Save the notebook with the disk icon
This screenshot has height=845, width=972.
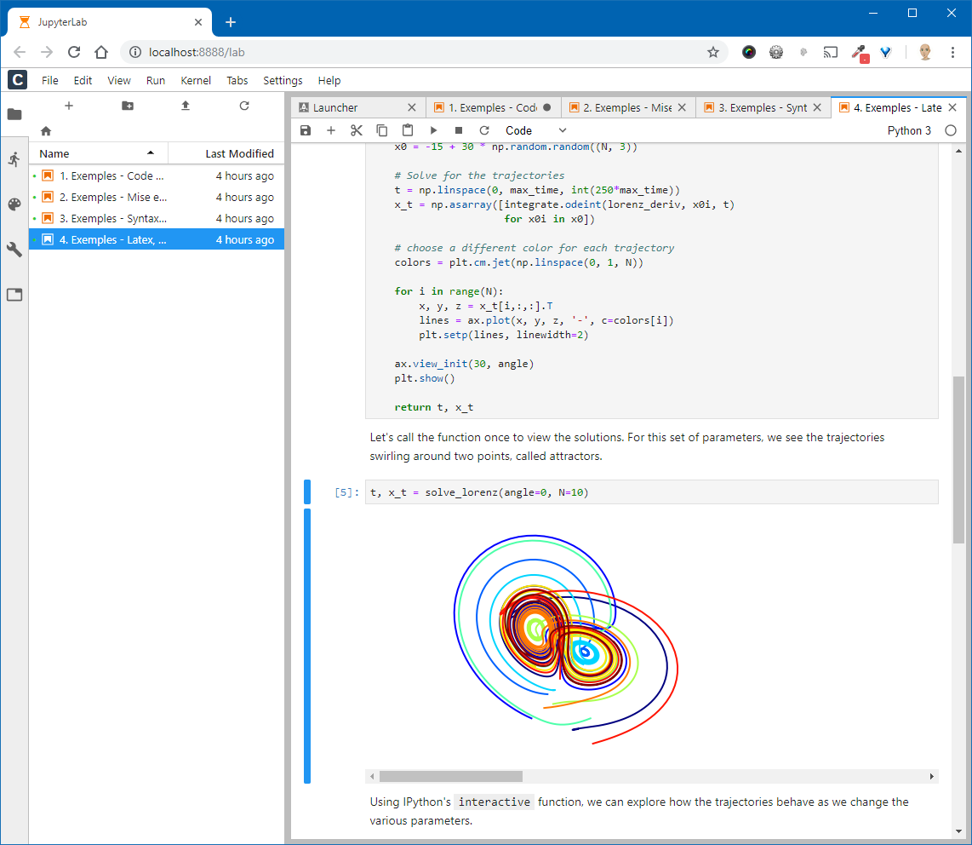point(306,130)
